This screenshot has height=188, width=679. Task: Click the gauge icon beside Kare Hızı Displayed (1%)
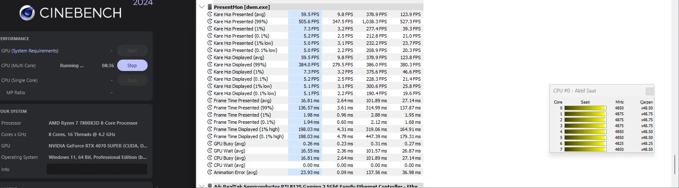[x=210, y=72]
